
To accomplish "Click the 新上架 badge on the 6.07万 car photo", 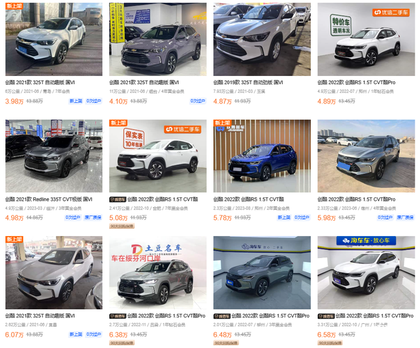I will [x=14, y=239].
